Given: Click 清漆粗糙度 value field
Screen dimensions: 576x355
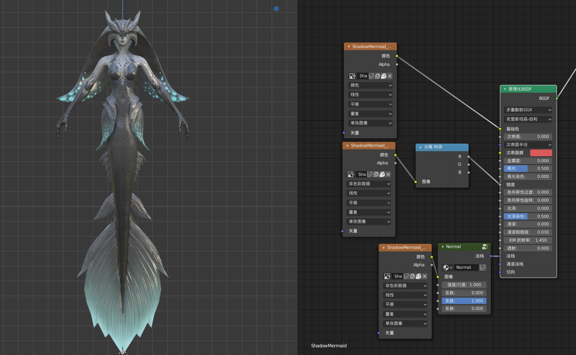Looking at the screenshot, I should (x=528, y=232).
